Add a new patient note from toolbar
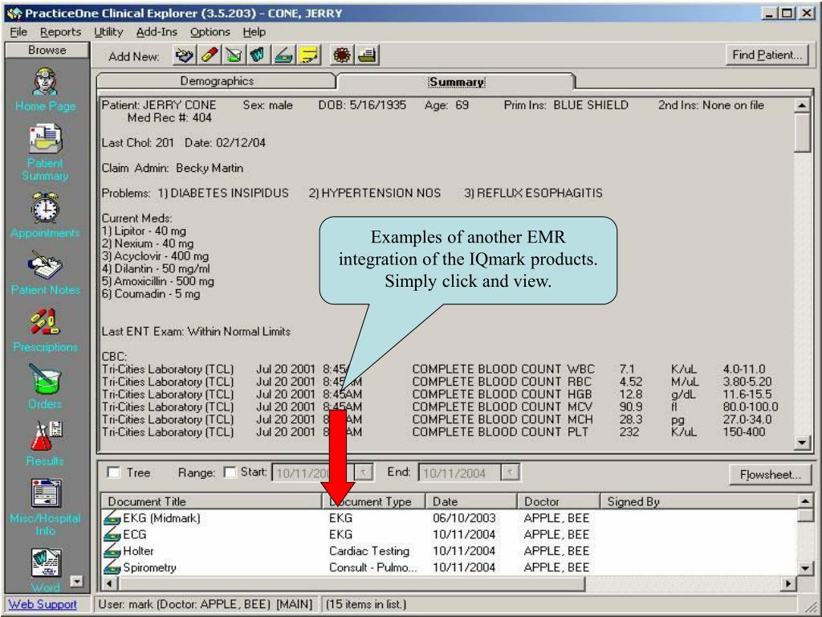822x617 pixels. 184,55
